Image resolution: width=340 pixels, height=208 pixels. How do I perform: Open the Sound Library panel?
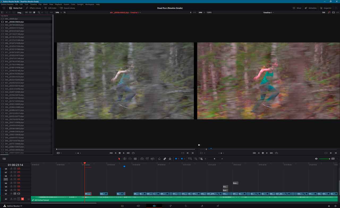(67, 8)
